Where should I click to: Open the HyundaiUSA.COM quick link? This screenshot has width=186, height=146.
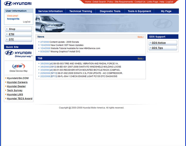[x=18, y=78]
